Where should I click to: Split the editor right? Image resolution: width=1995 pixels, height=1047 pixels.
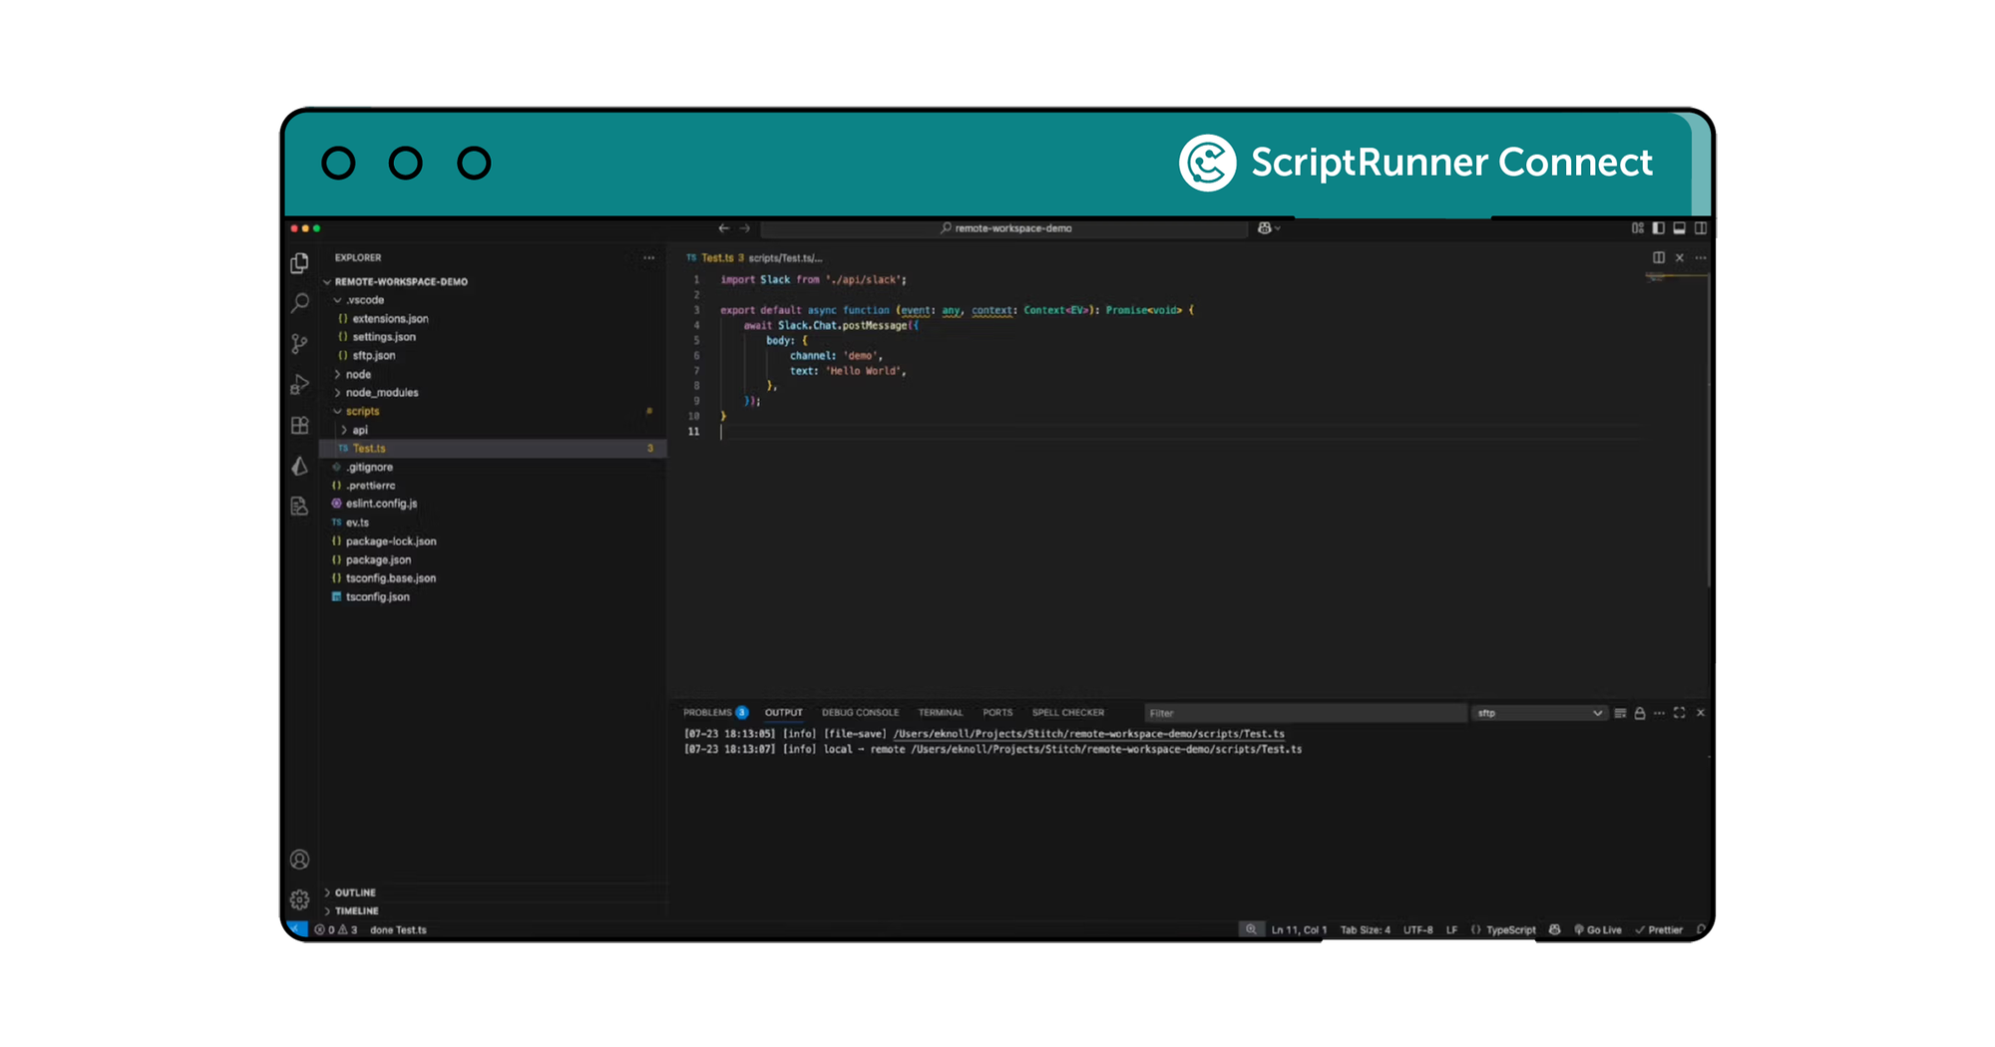(x=1658, y=257)
